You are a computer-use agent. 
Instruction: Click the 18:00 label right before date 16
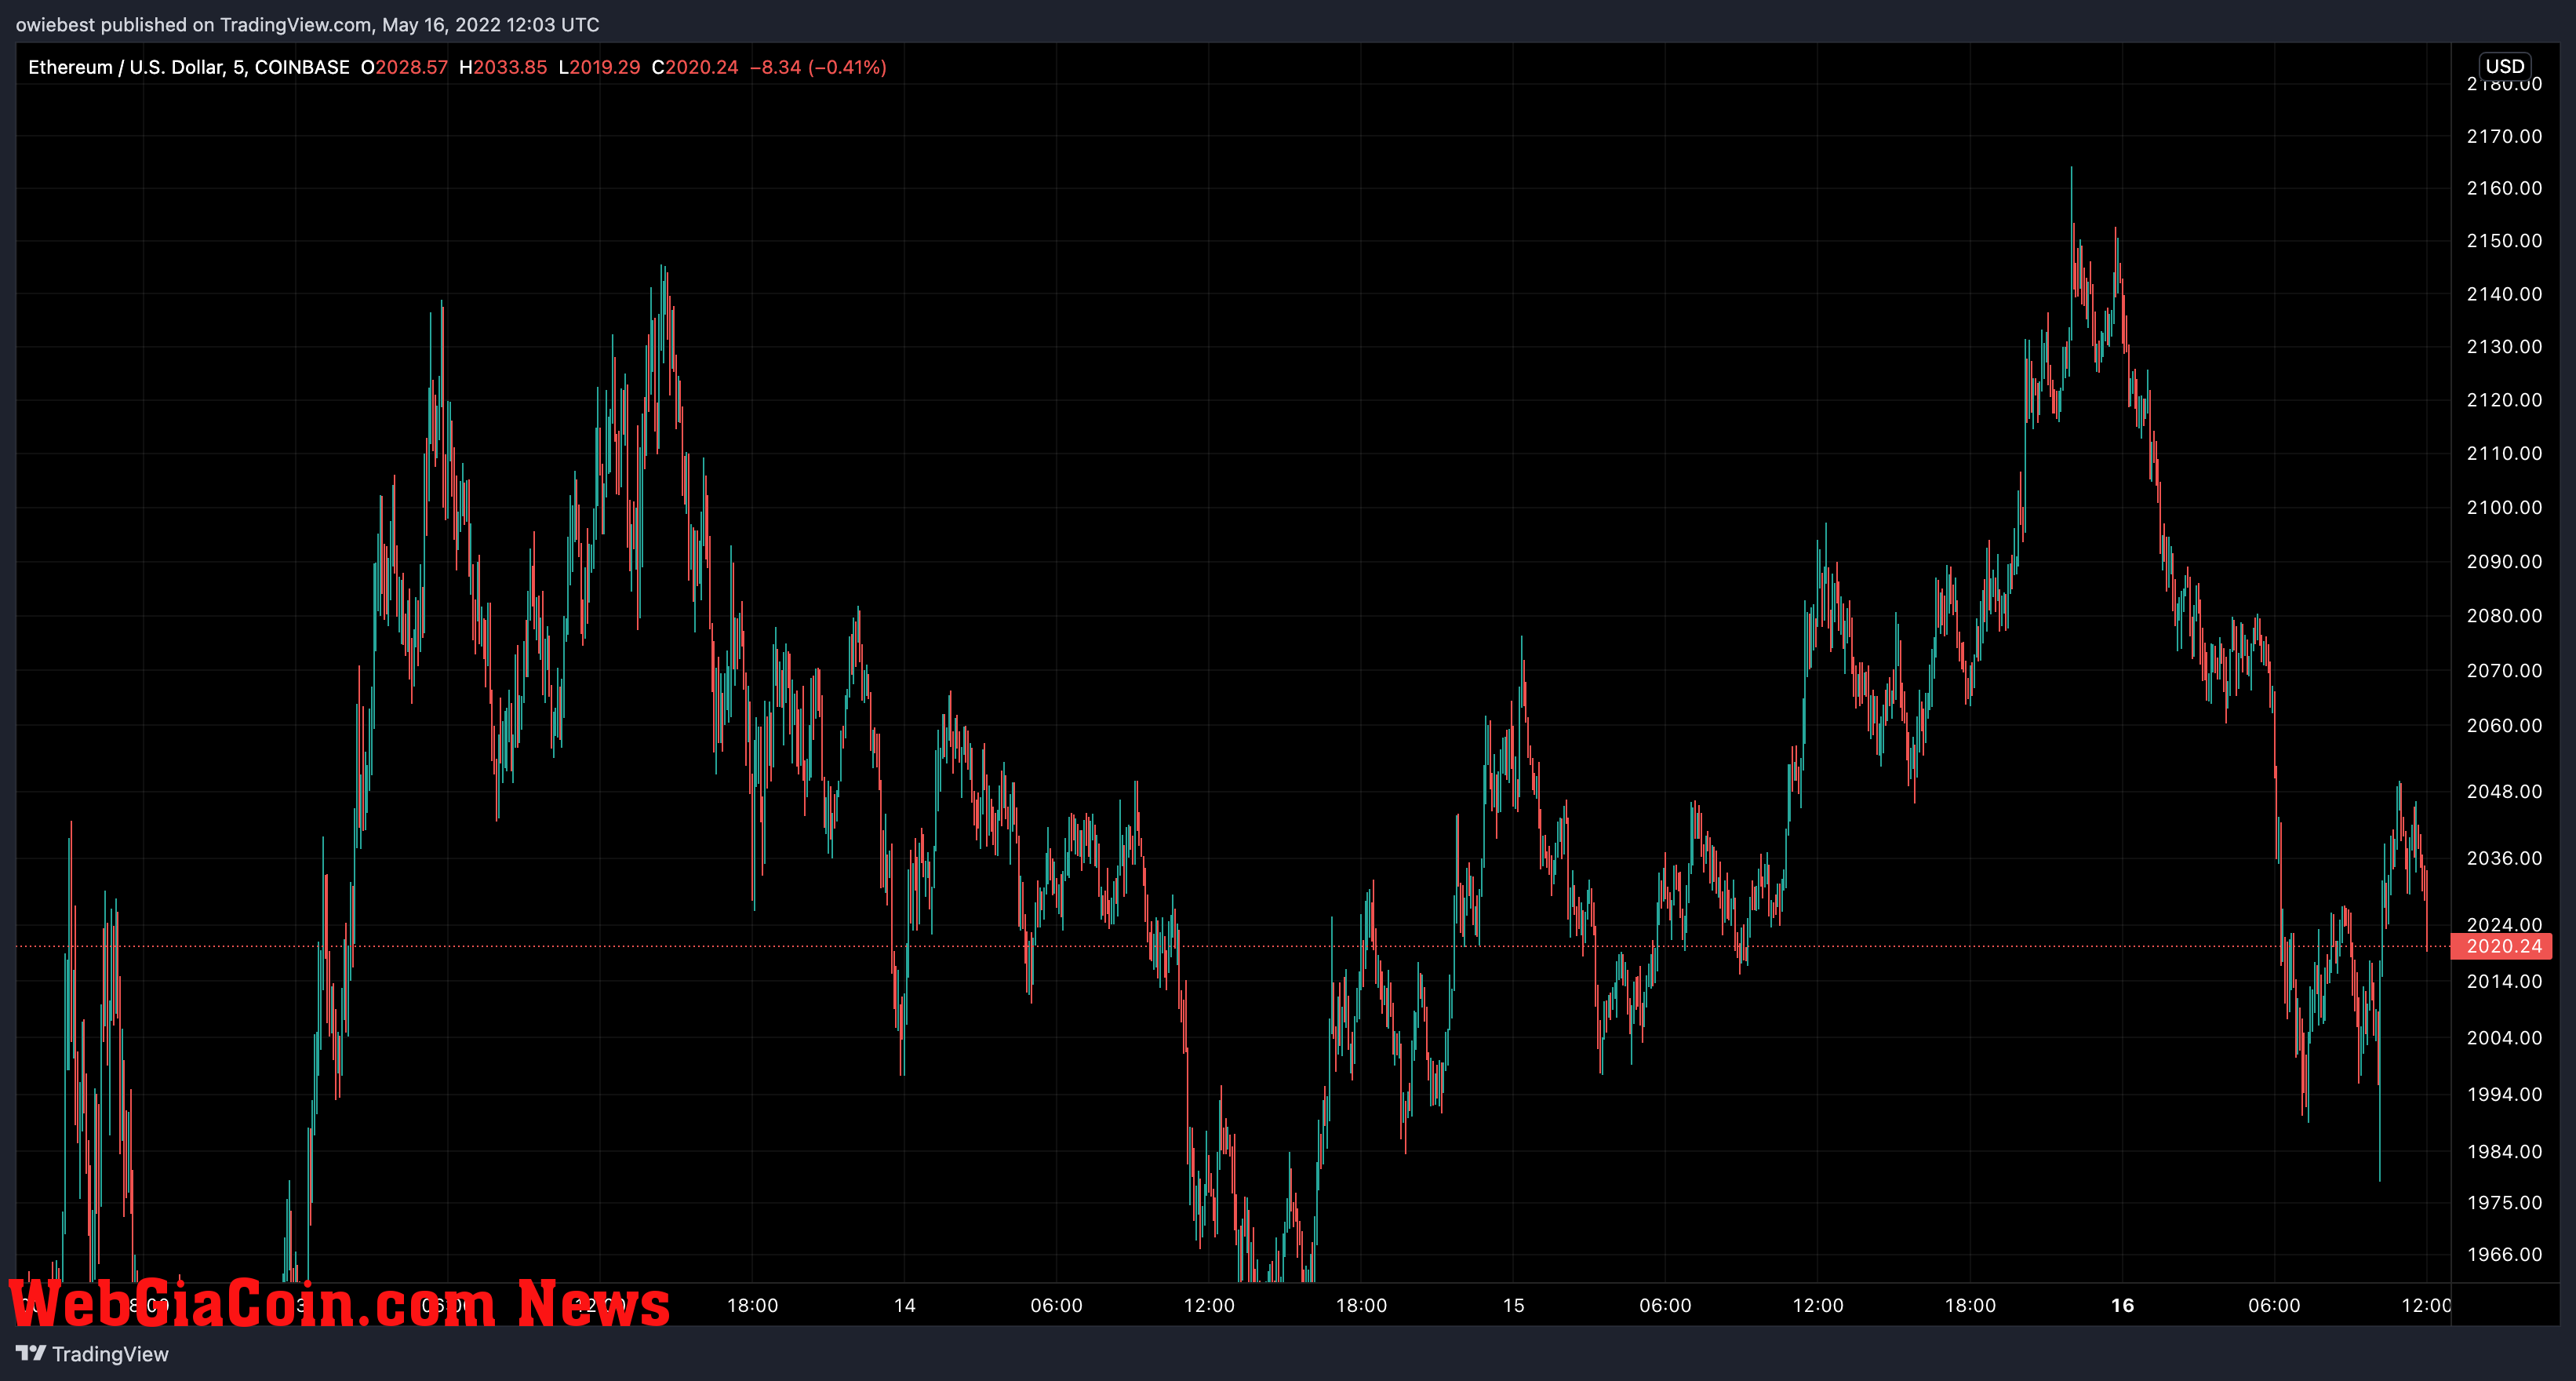pos(1971,1306)
